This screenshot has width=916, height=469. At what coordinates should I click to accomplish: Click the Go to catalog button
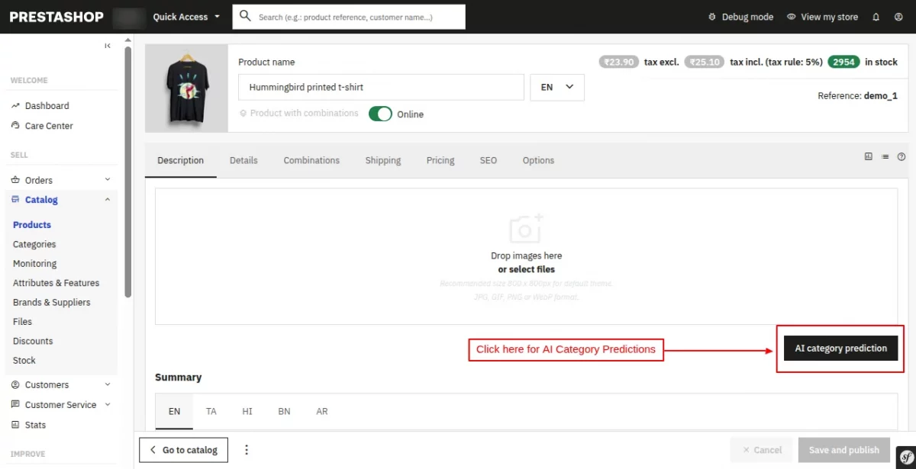183,450
